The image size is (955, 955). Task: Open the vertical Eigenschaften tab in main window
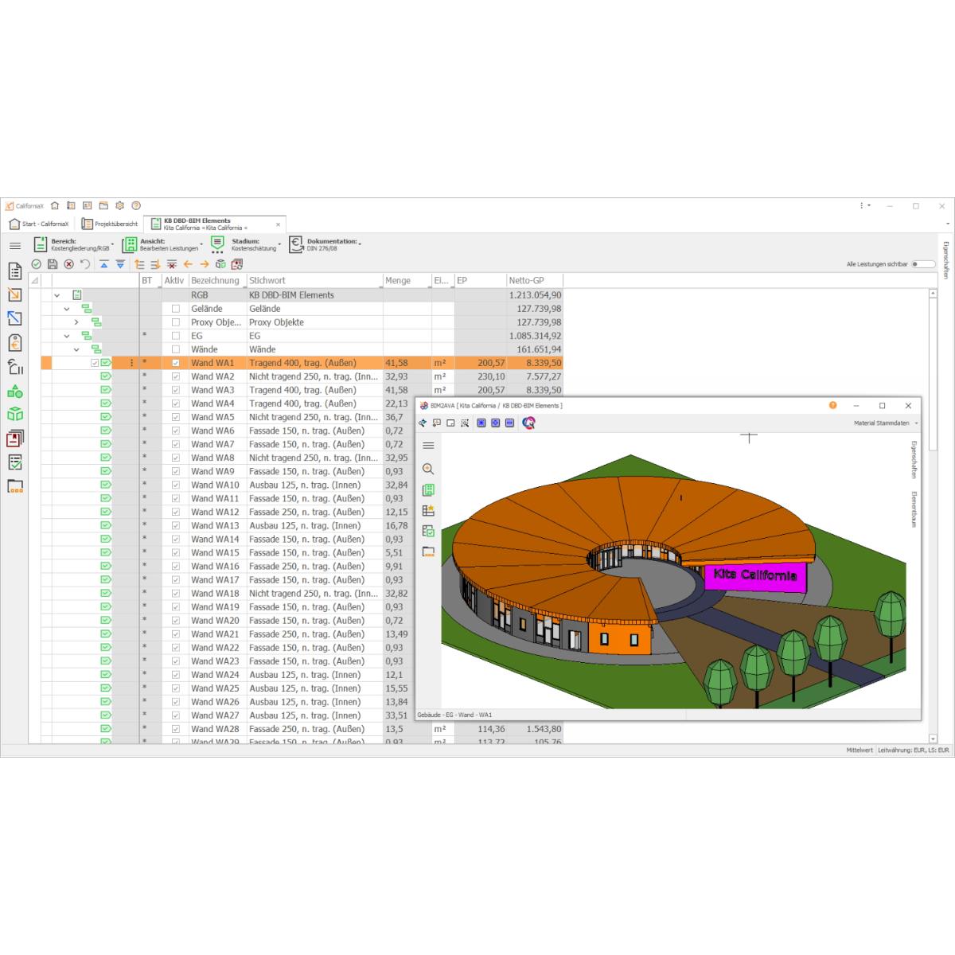pyautogui.click(x=945, y=259)
